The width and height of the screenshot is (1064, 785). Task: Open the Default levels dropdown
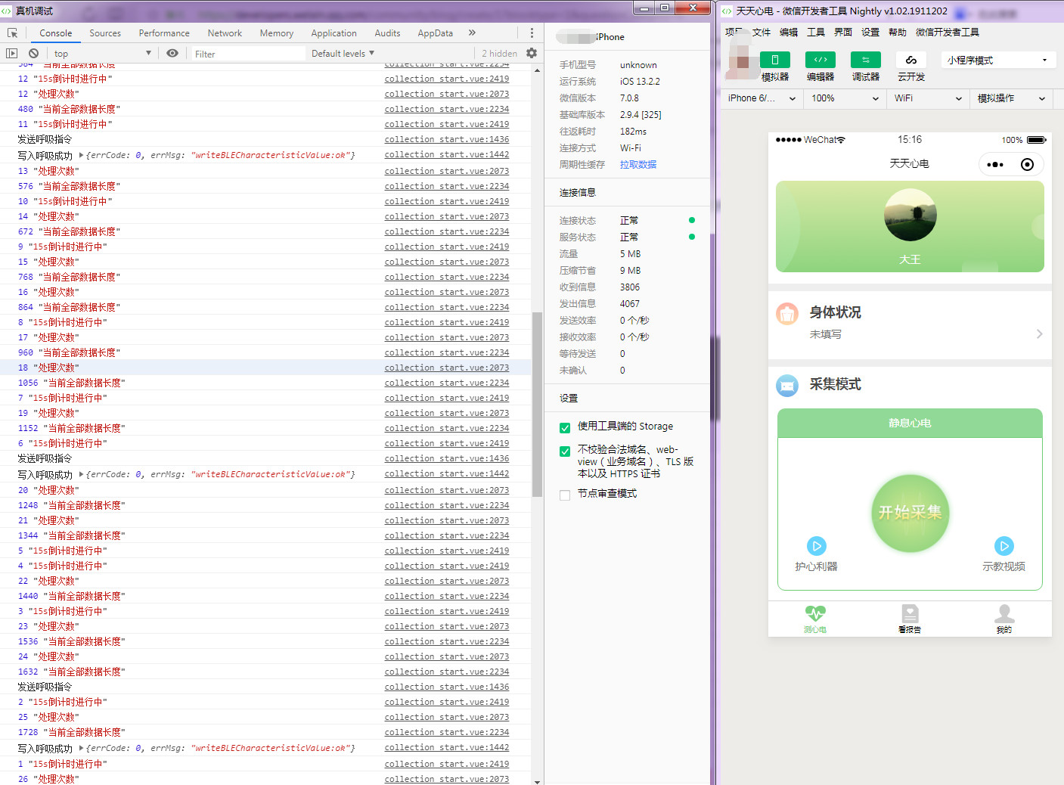click(x=343, y=54)
